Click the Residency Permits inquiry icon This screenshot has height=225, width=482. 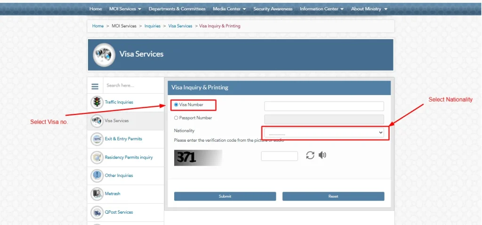[x=97, y=157]
